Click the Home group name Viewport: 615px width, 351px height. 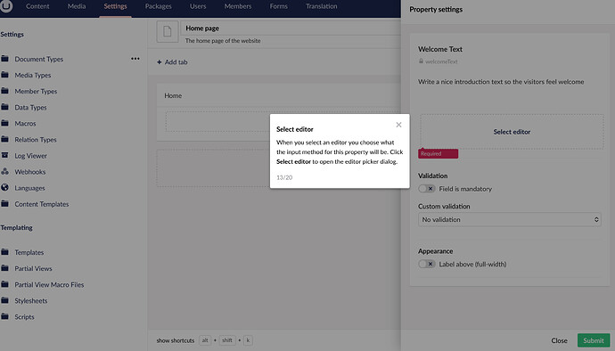click(173, 95)
